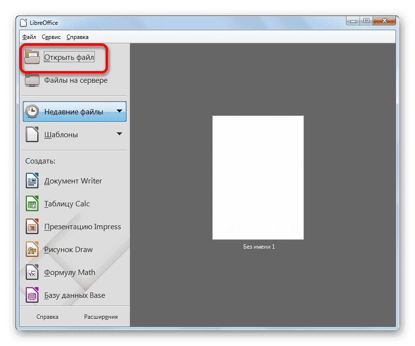The height and width of the screenshot is (346, 415).
Task: Open the Расширения link
Action: tap(101, 316)
